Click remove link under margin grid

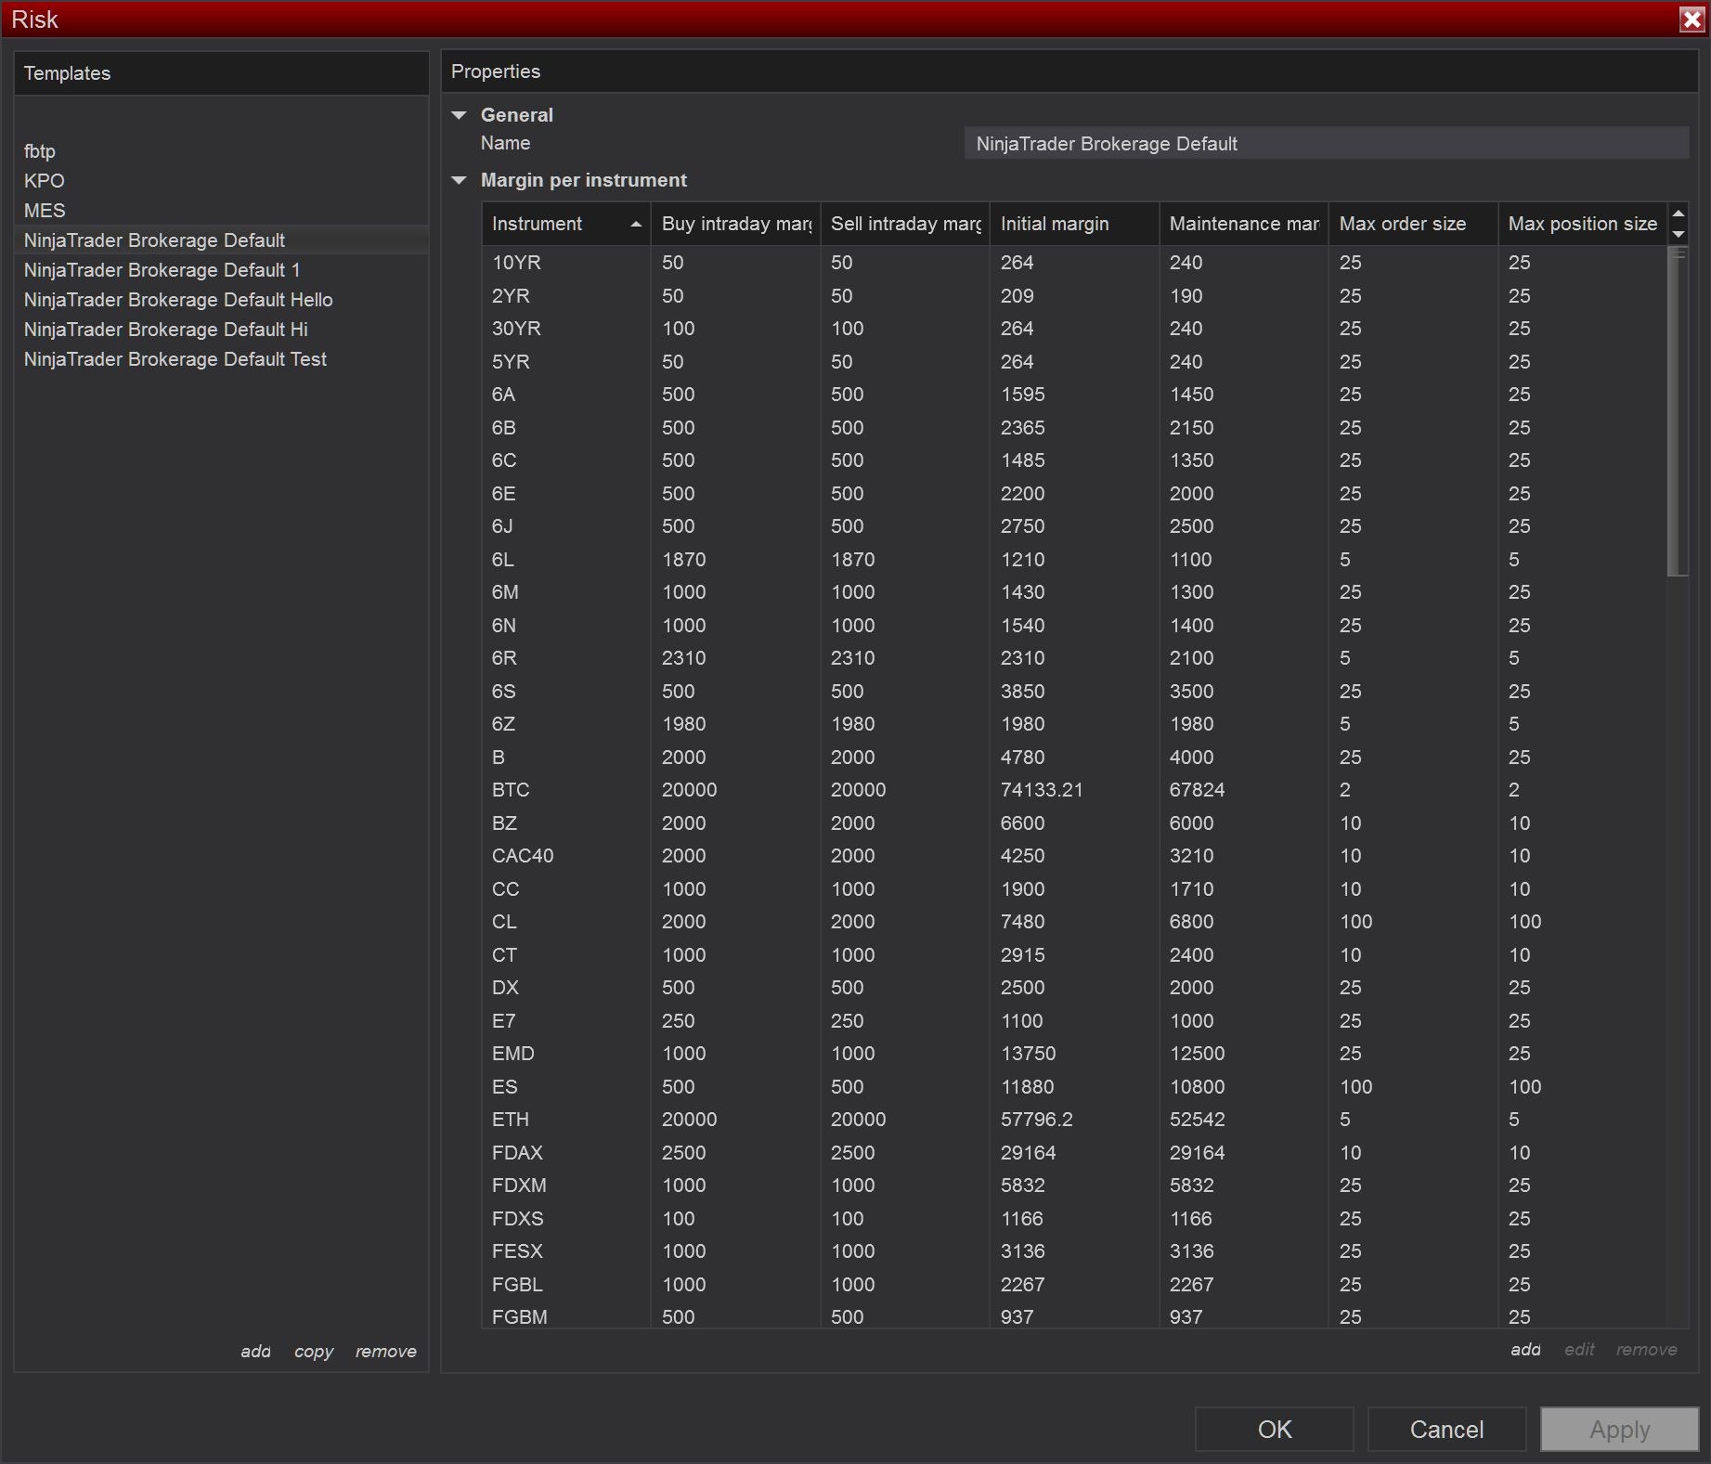[1647, 1350]
